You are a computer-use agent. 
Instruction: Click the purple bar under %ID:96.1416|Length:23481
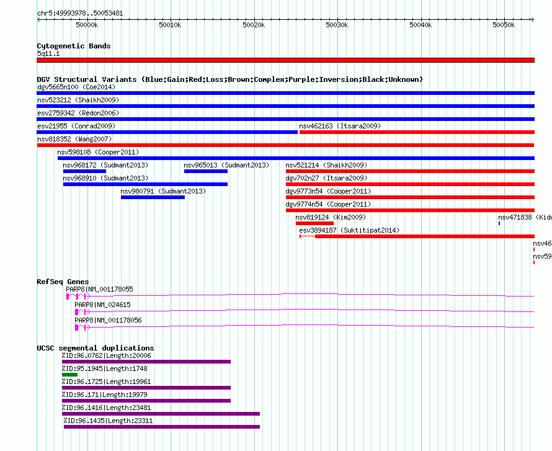tap(161, 414)
